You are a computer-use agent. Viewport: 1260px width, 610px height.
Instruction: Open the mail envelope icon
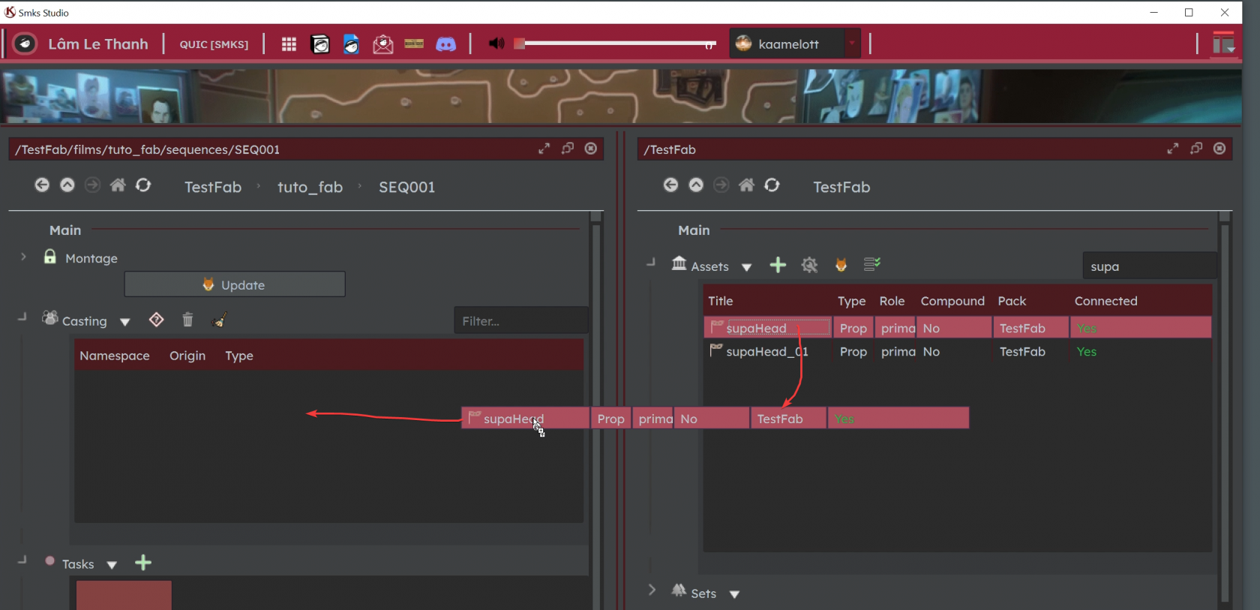[383, 44]
